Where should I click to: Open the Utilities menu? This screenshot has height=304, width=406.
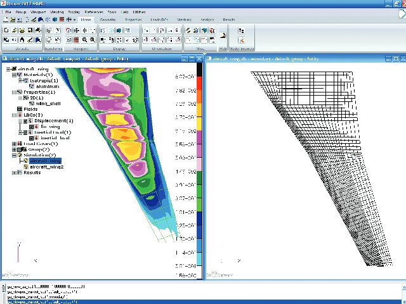coord(139,12)
